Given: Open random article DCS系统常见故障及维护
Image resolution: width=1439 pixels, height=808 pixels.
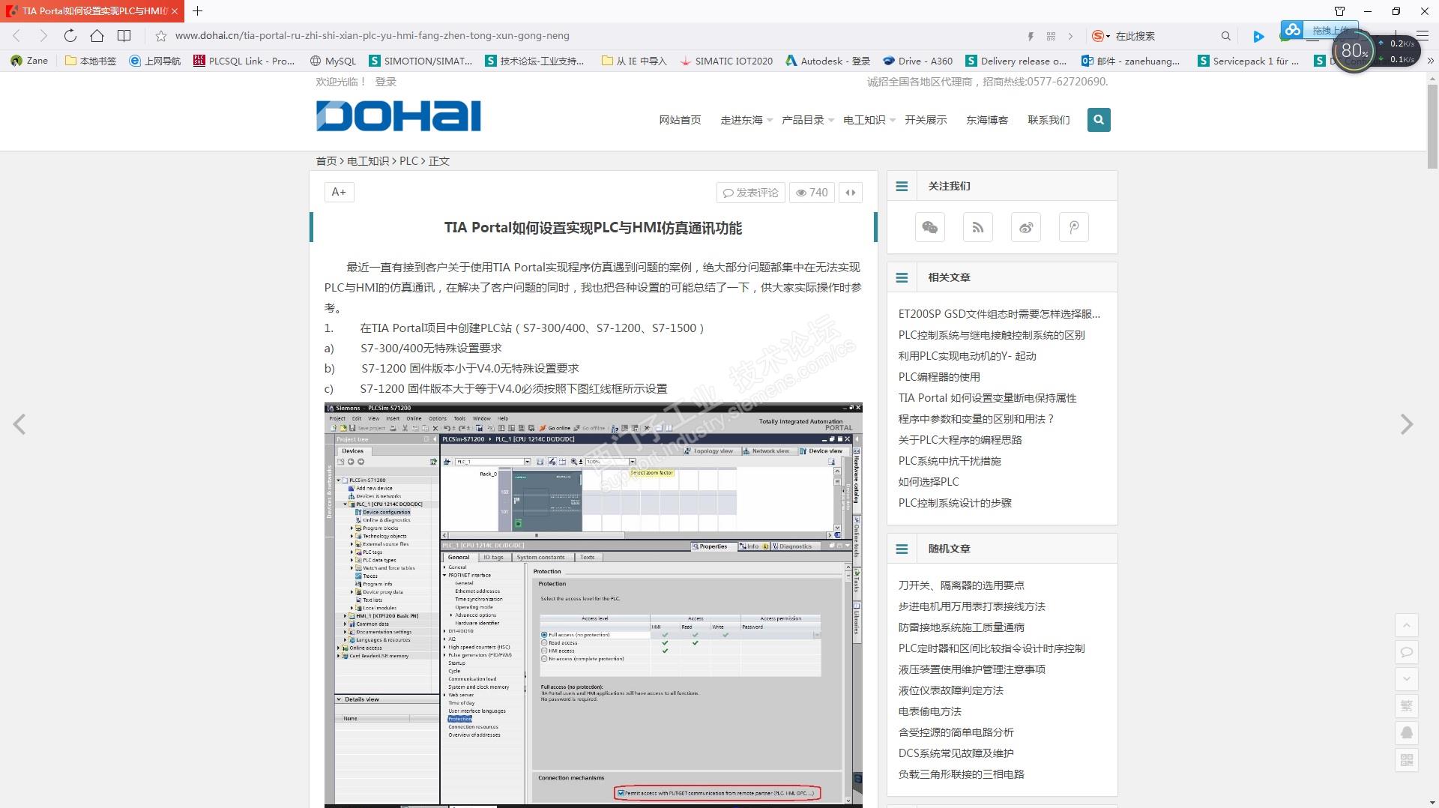Looking at the screenshot, I should (x=956, y=753).
